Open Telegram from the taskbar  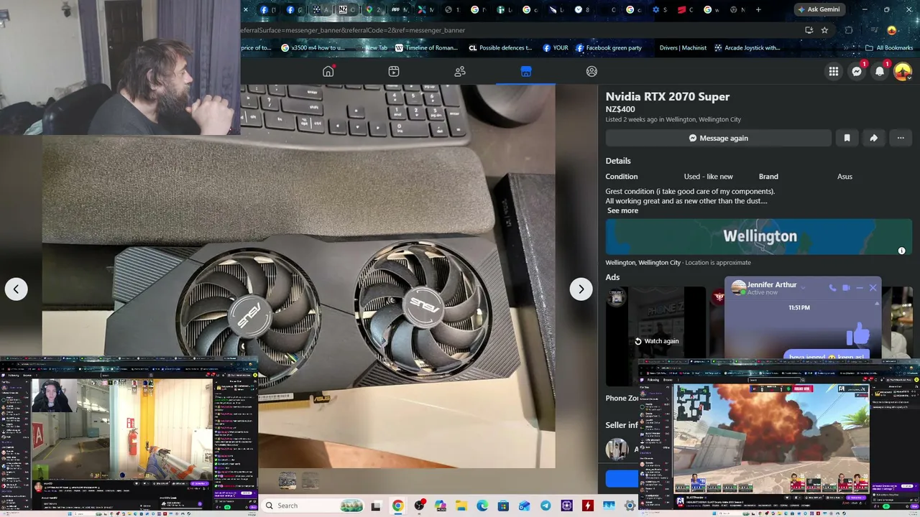546,506
